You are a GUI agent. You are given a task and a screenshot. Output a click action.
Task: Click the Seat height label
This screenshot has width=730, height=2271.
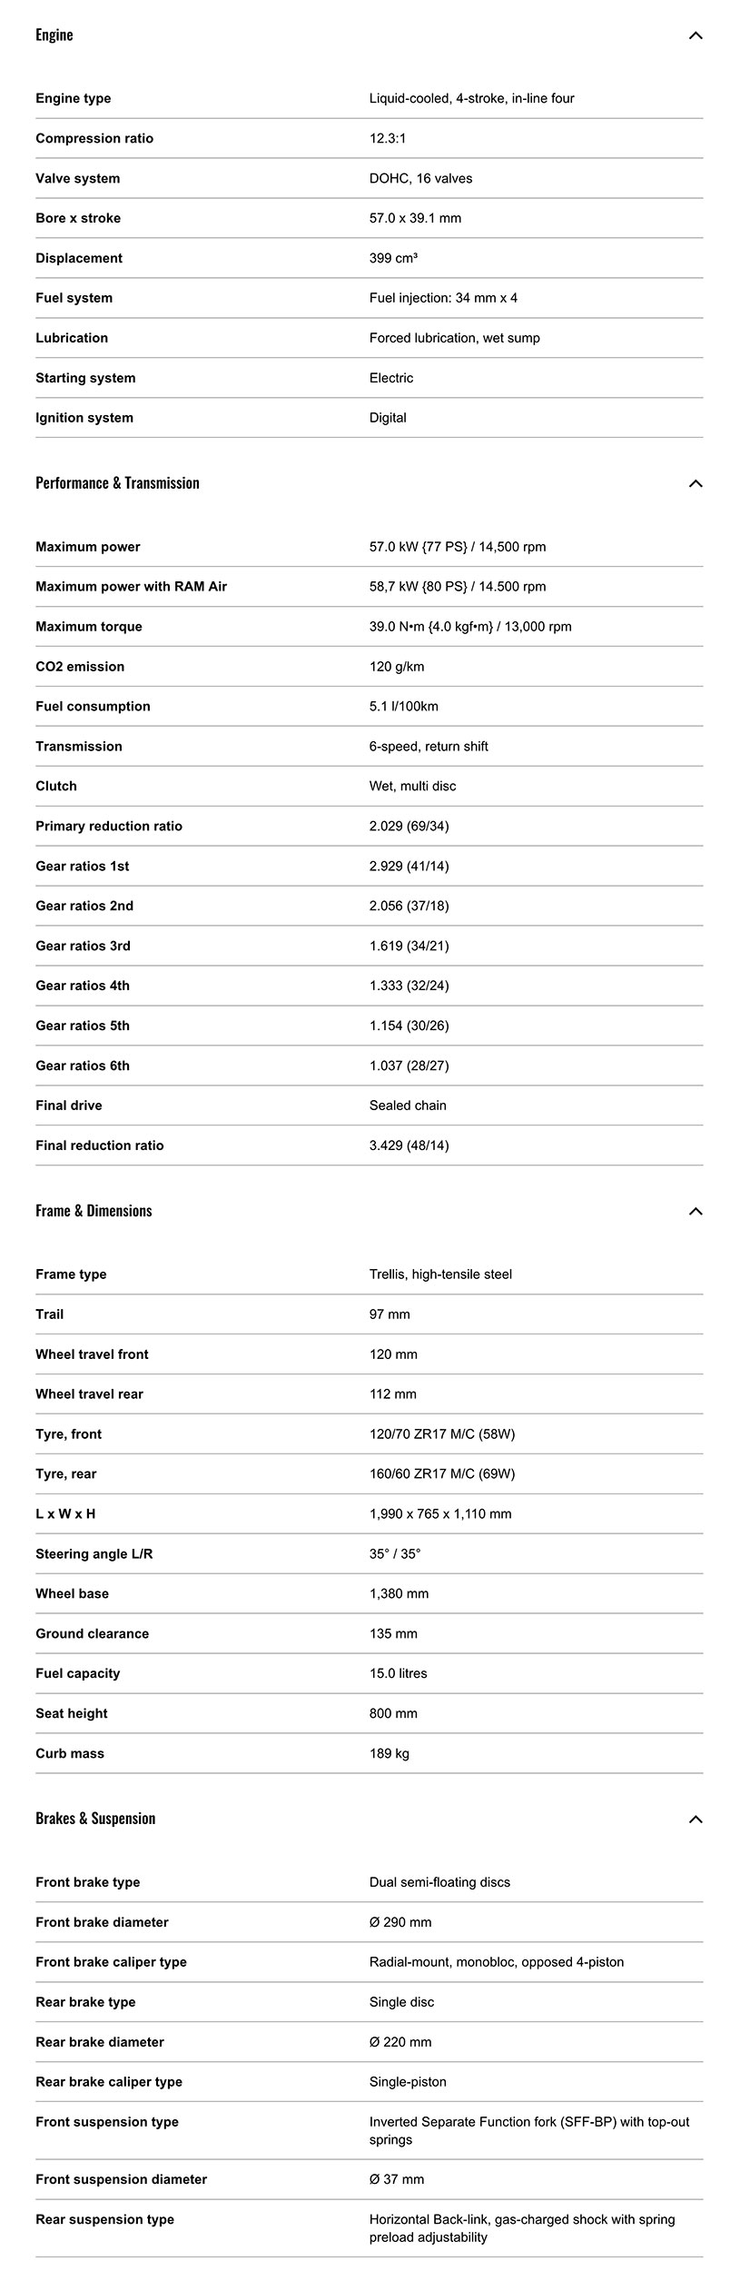point(72,1713)
